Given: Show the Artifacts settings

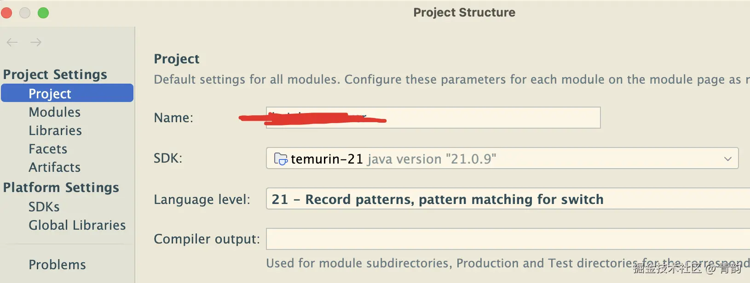Looking at the screenshot, I should [54, 167].
